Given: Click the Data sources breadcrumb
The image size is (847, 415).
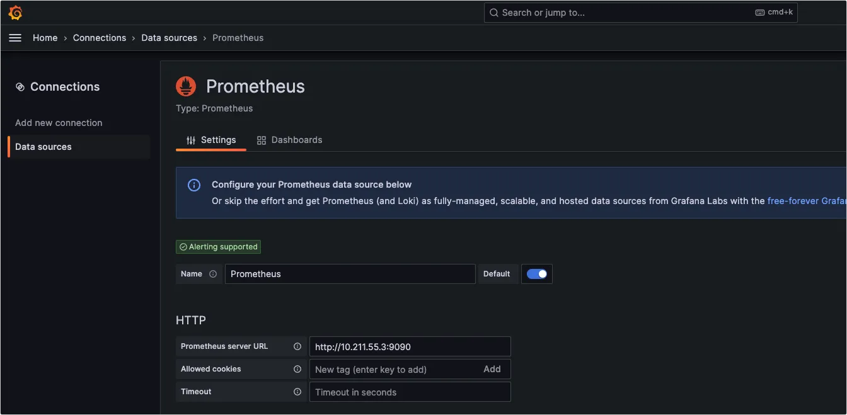Looking at the screenshot, I should [x=169, y=38].
